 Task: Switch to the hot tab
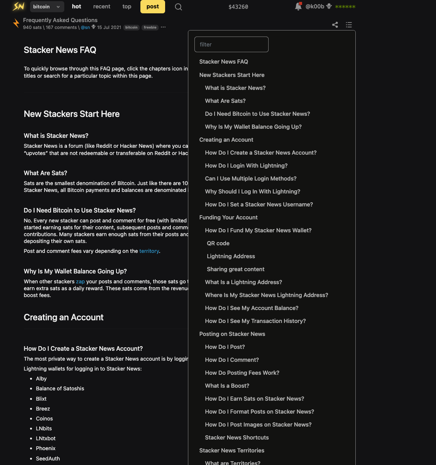click(x=76, y=6)
